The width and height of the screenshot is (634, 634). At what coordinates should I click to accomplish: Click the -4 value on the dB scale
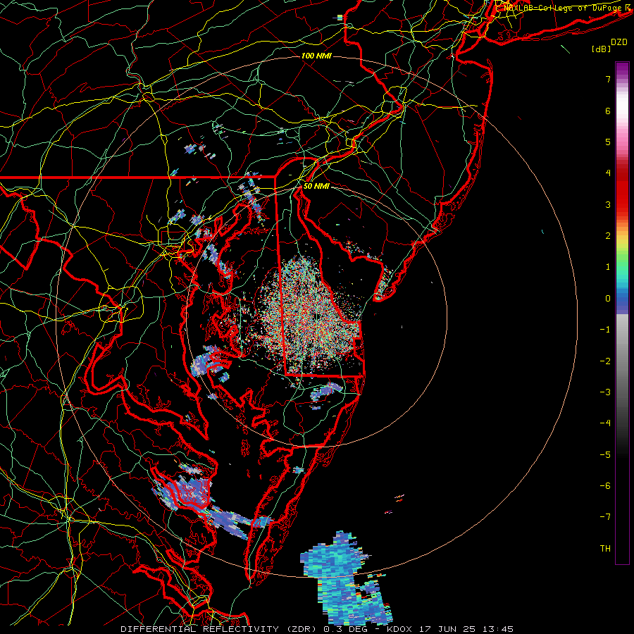pos(605,423)
